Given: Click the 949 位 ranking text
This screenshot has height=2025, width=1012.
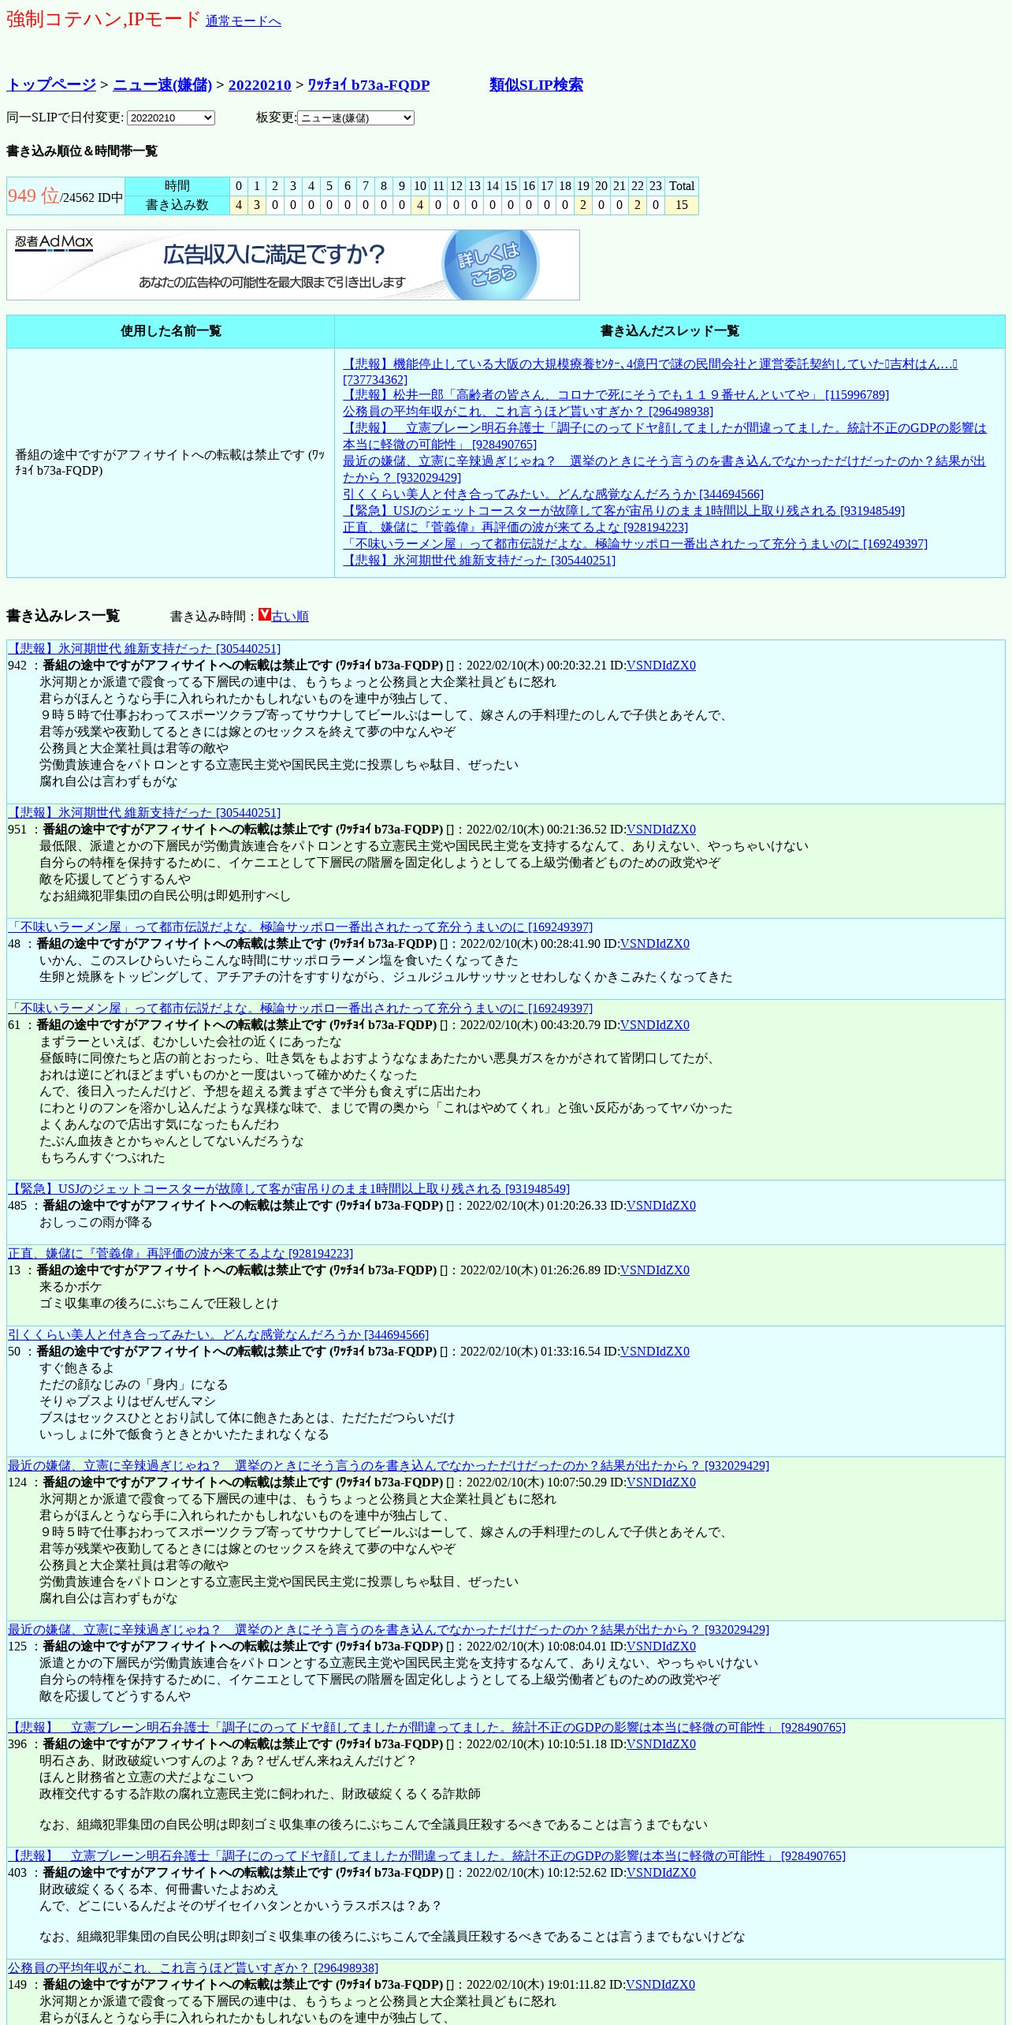Looking at the screenshot, I should tap(34, 196).
